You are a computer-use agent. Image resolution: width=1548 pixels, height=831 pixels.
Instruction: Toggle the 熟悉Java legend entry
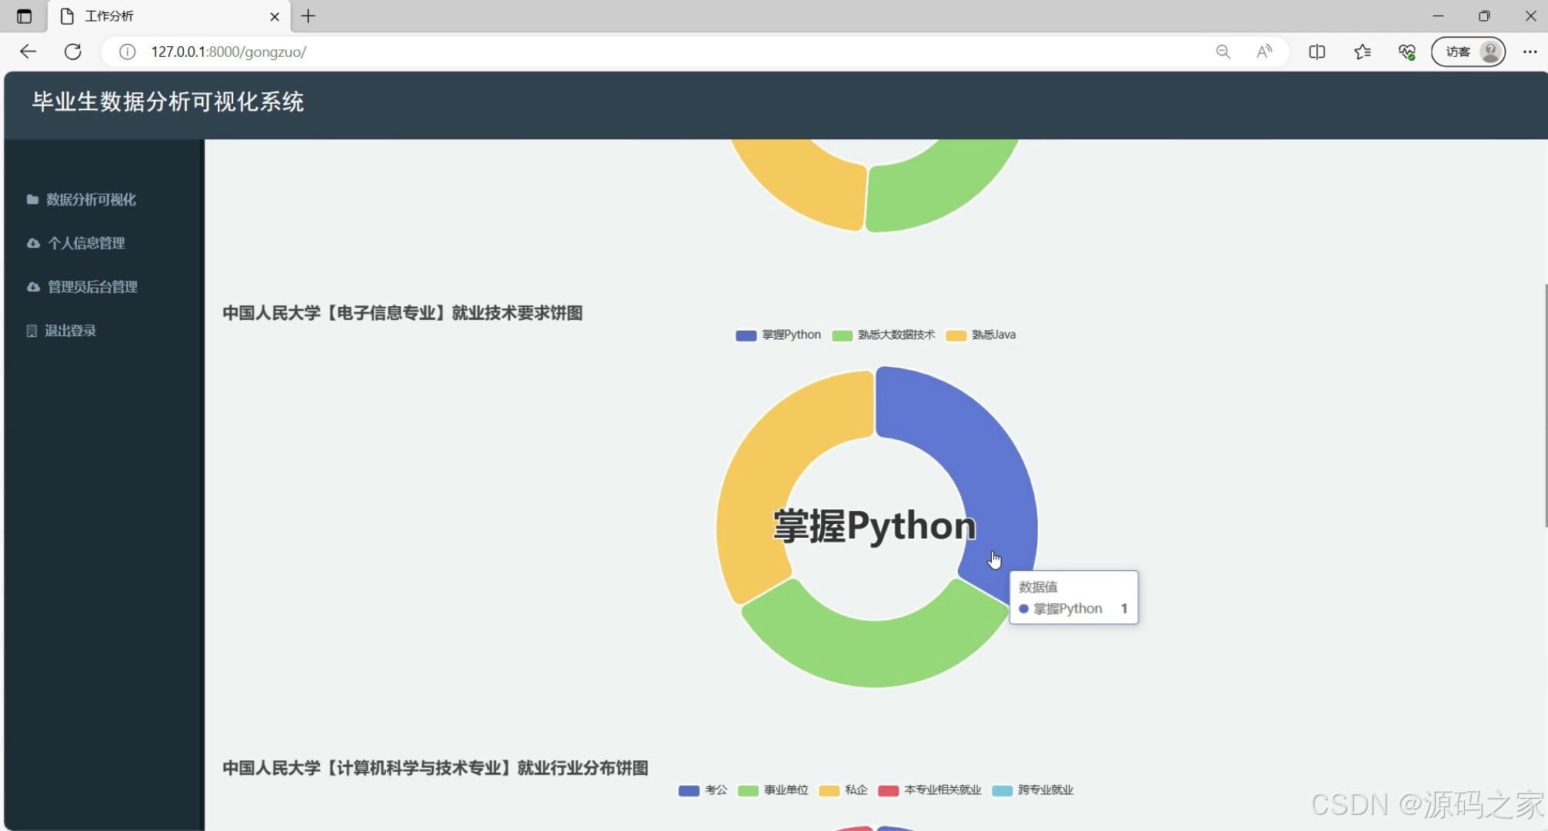(982, 335)
